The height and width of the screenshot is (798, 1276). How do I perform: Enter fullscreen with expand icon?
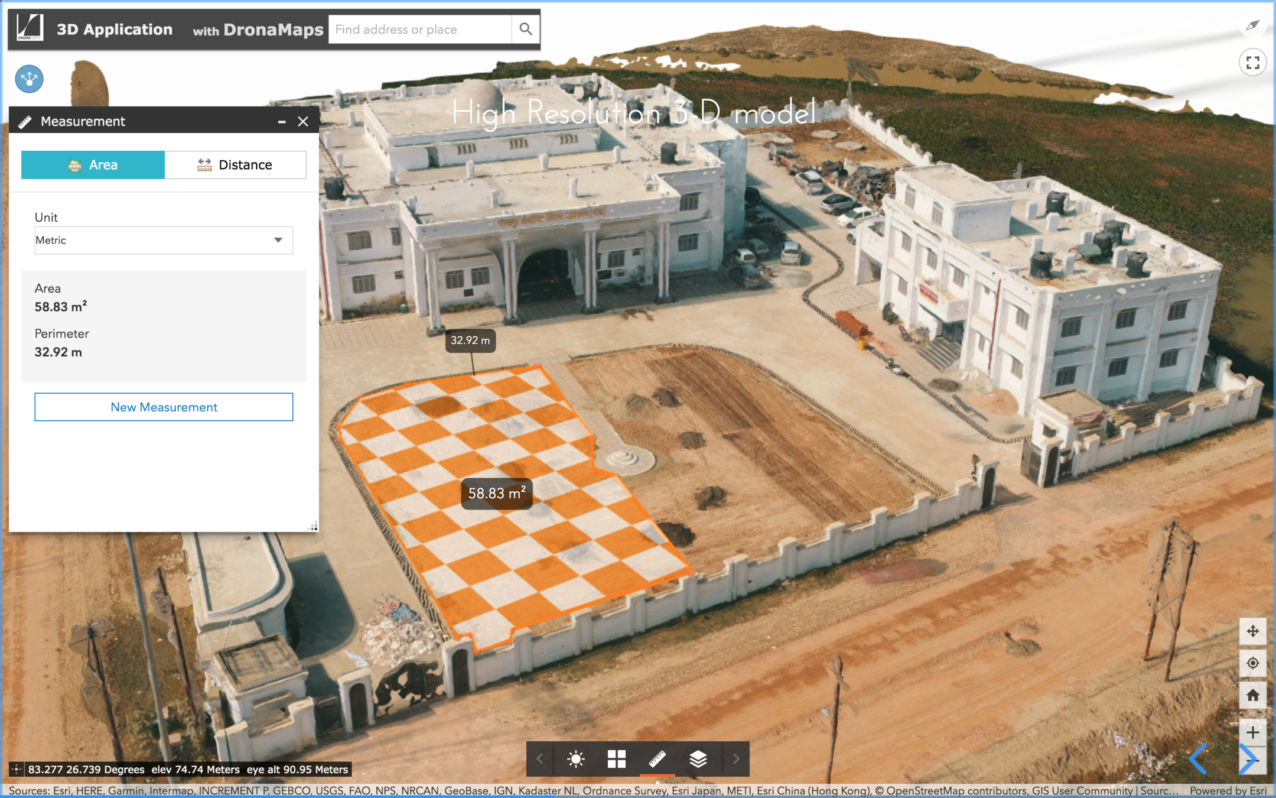[1252, 63]
